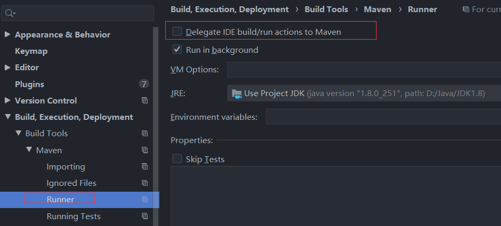This screenshot has width=501, height=226.
Task: Click the copy icon beside Maven
Action: [145, 150]
